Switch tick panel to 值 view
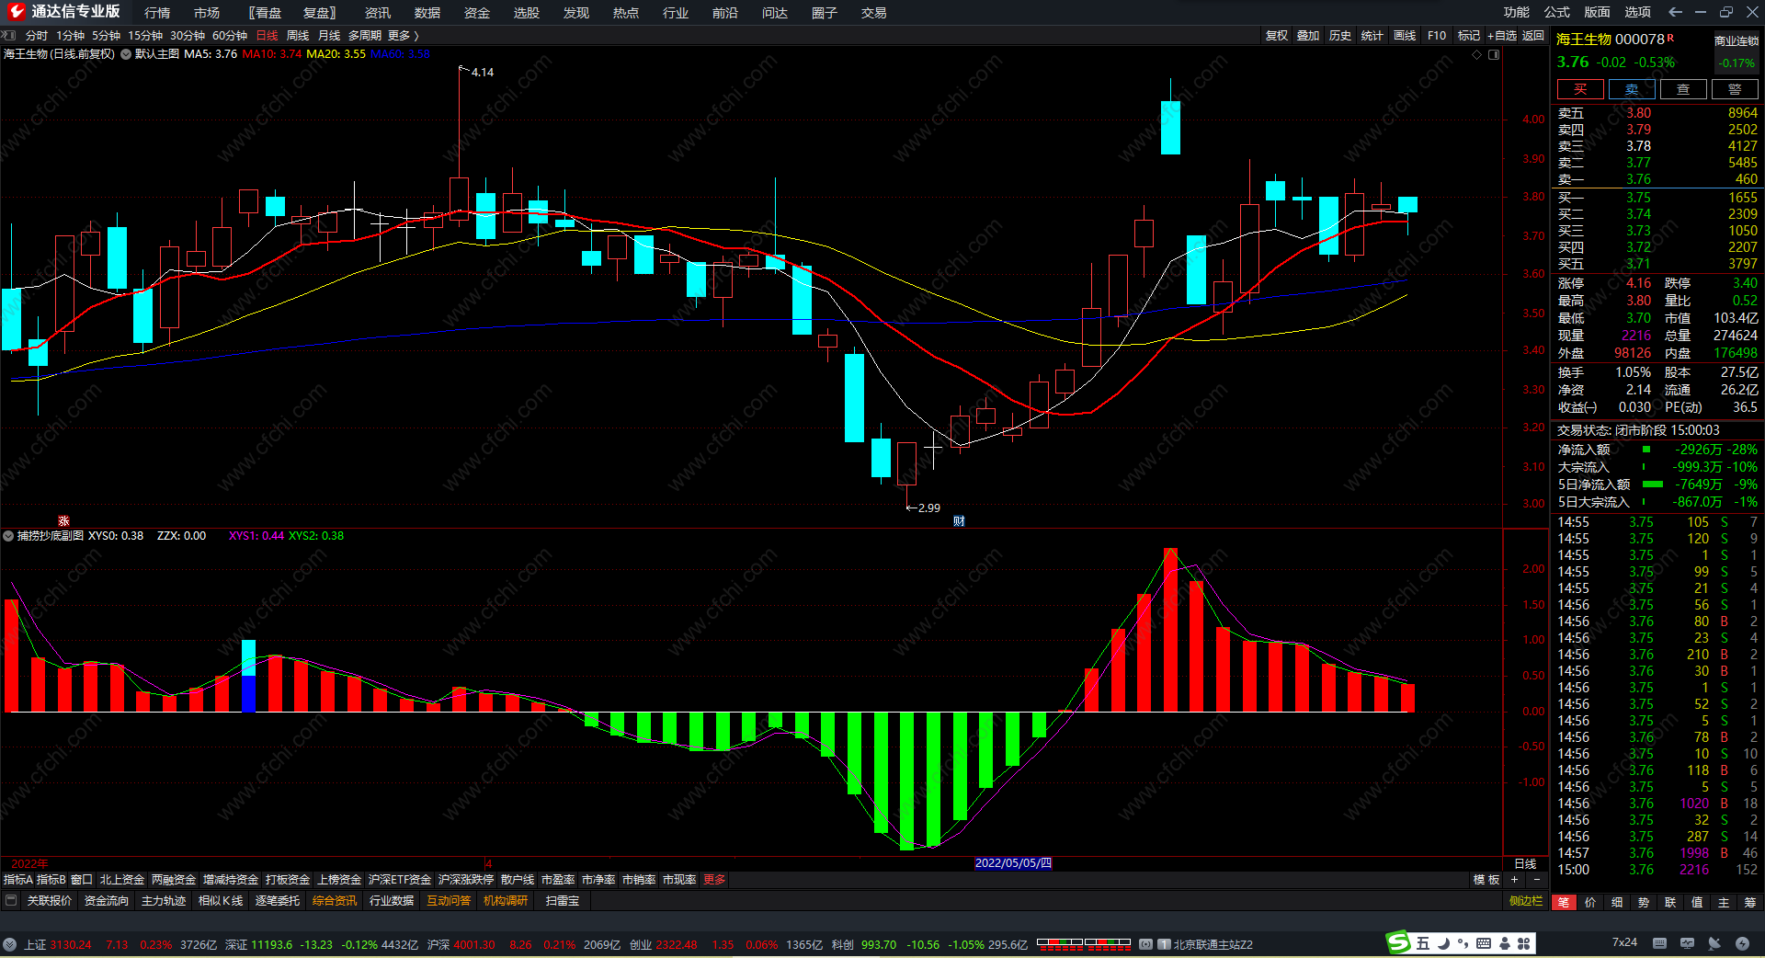1765x958 pixels. tap(1697, 902)
